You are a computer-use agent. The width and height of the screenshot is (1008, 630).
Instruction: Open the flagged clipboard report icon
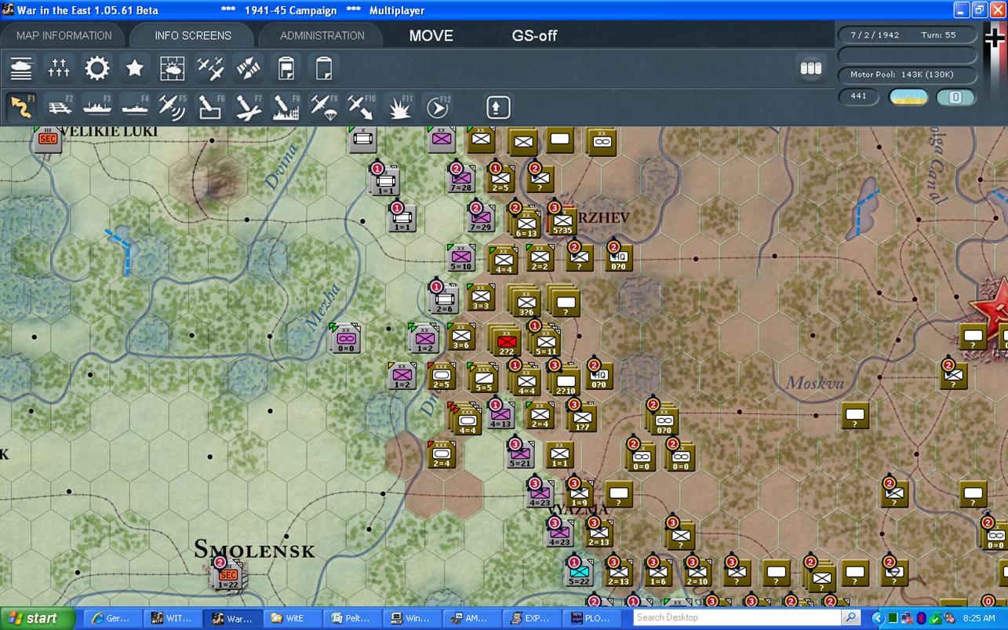[286, 69]
